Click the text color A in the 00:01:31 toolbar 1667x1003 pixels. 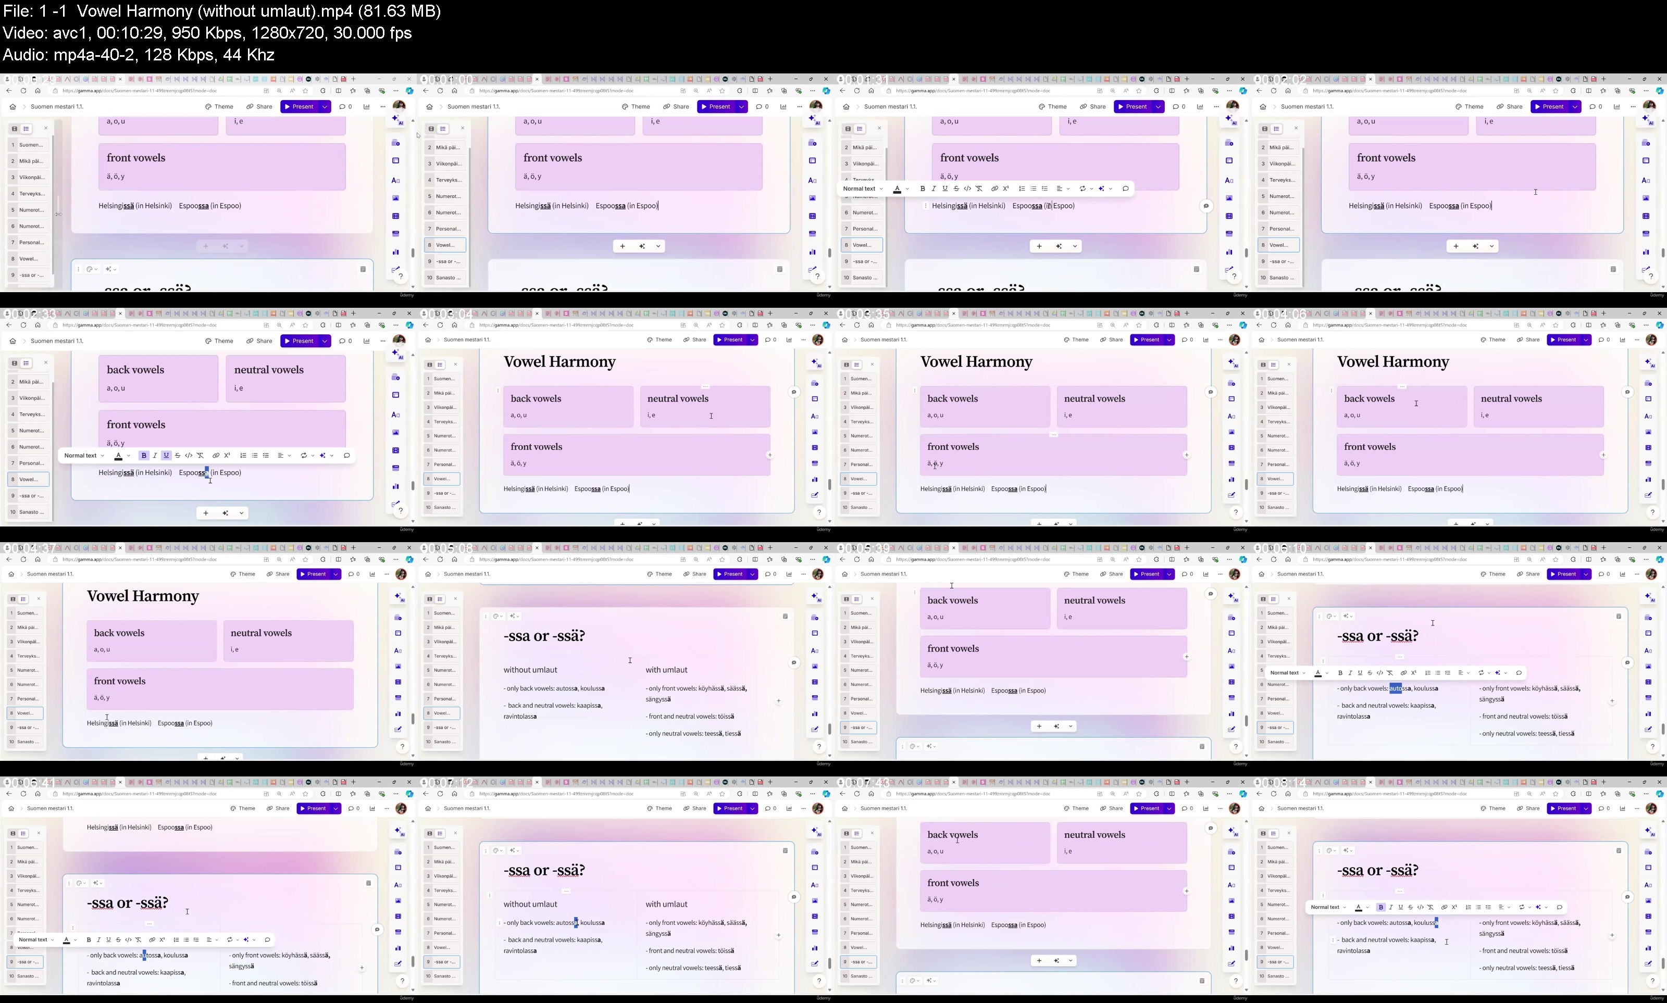897,189
